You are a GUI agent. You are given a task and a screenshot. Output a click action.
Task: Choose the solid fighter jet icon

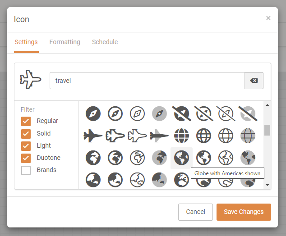93,136
